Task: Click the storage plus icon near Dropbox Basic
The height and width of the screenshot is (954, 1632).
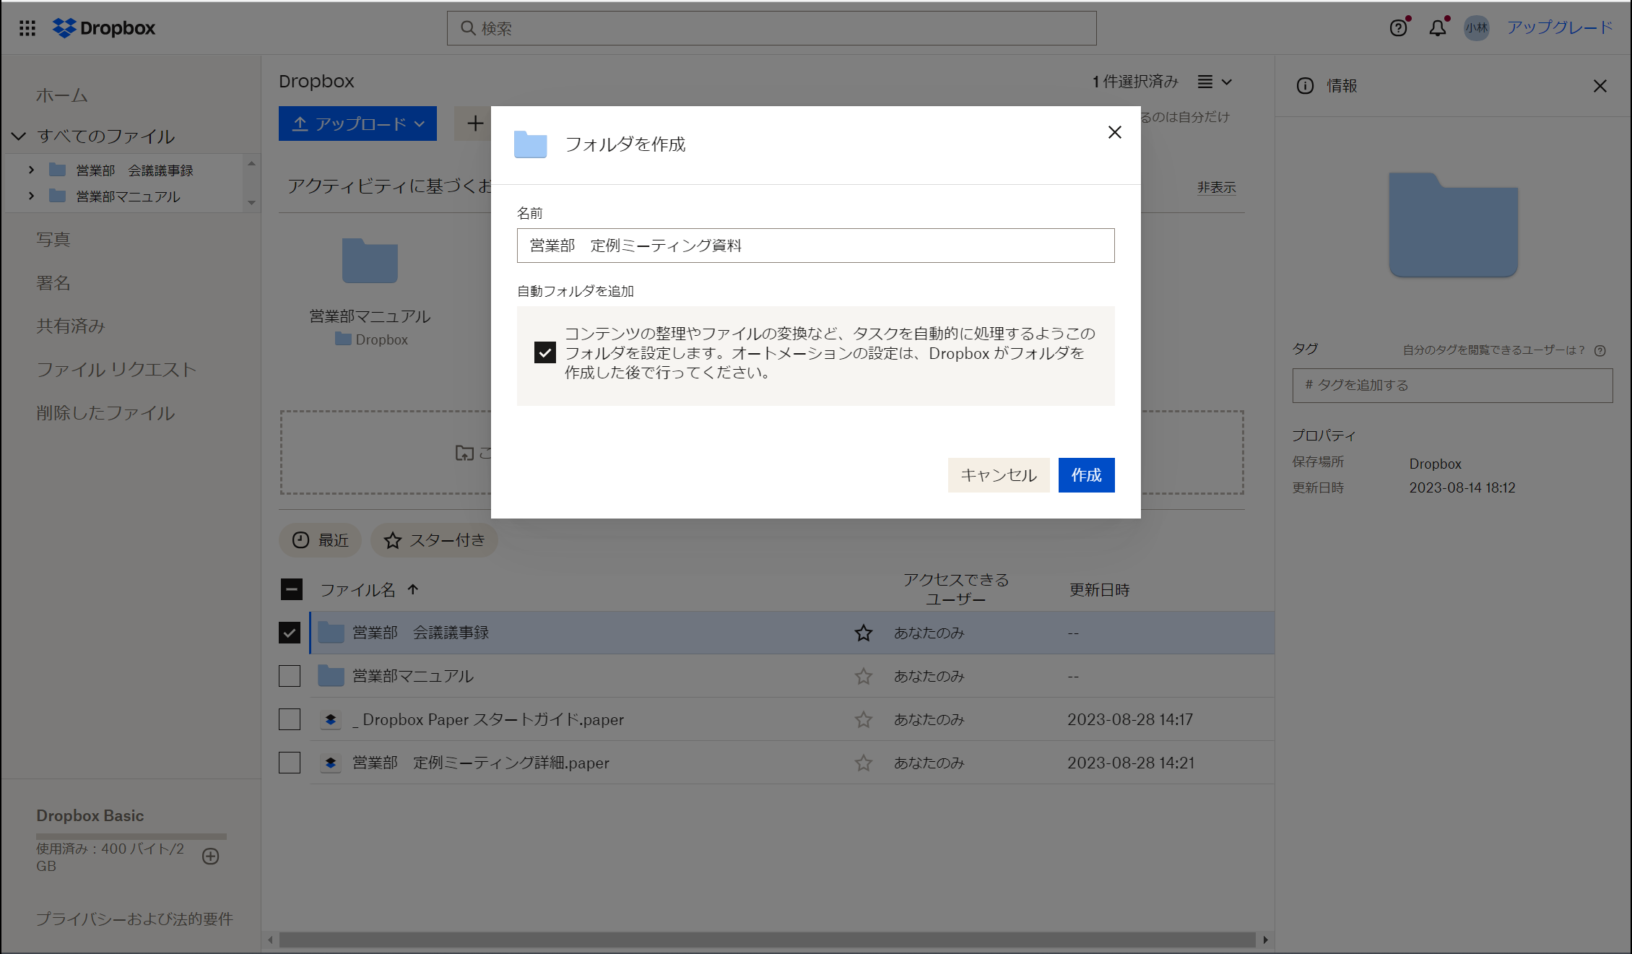Action: pyautogui.click(x=210, y=857)
